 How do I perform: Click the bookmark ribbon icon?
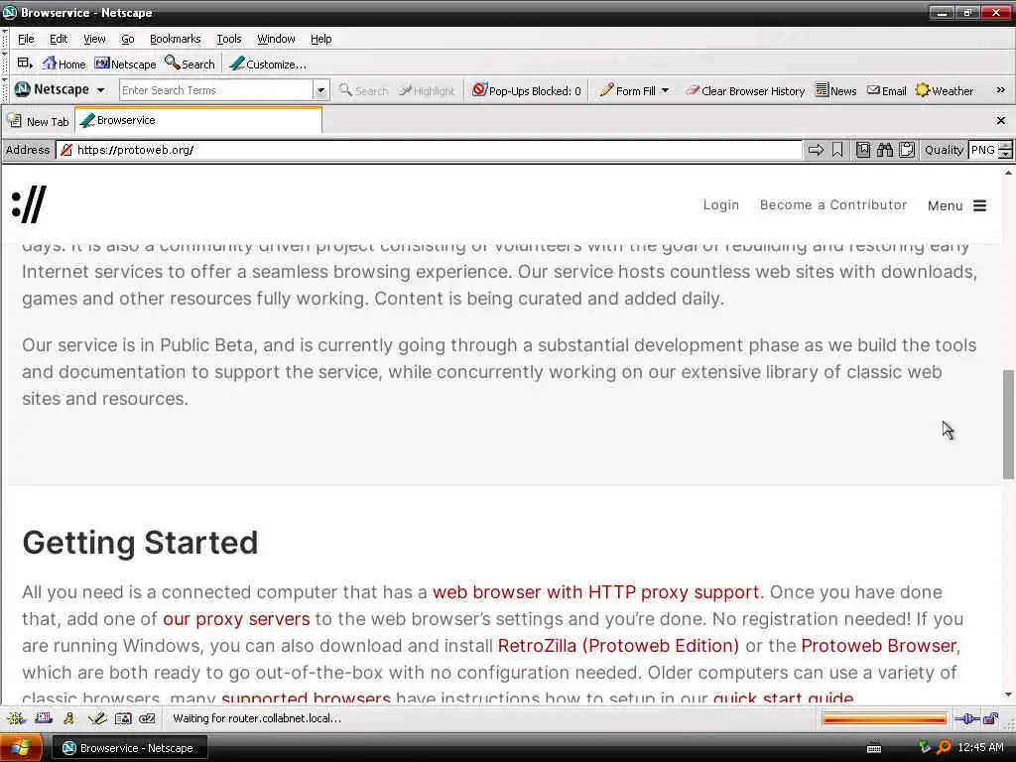pyautogui.click(x=837, y=150)
